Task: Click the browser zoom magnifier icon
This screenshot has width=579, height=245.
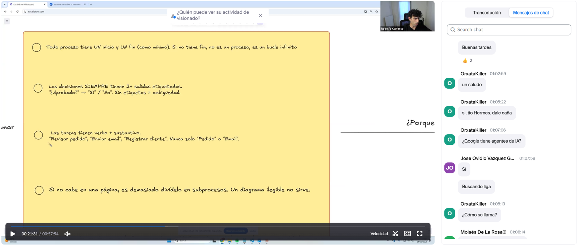Action: click(371, 12)
